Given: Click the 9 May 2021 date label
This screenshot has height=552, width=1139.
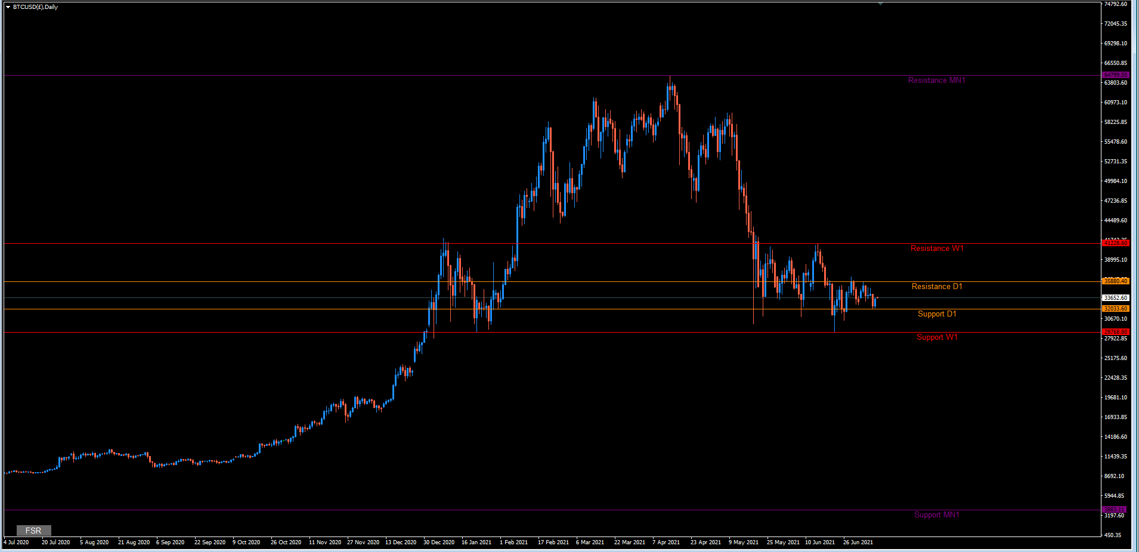Looking at the screenshot, I should click(744, 542).
